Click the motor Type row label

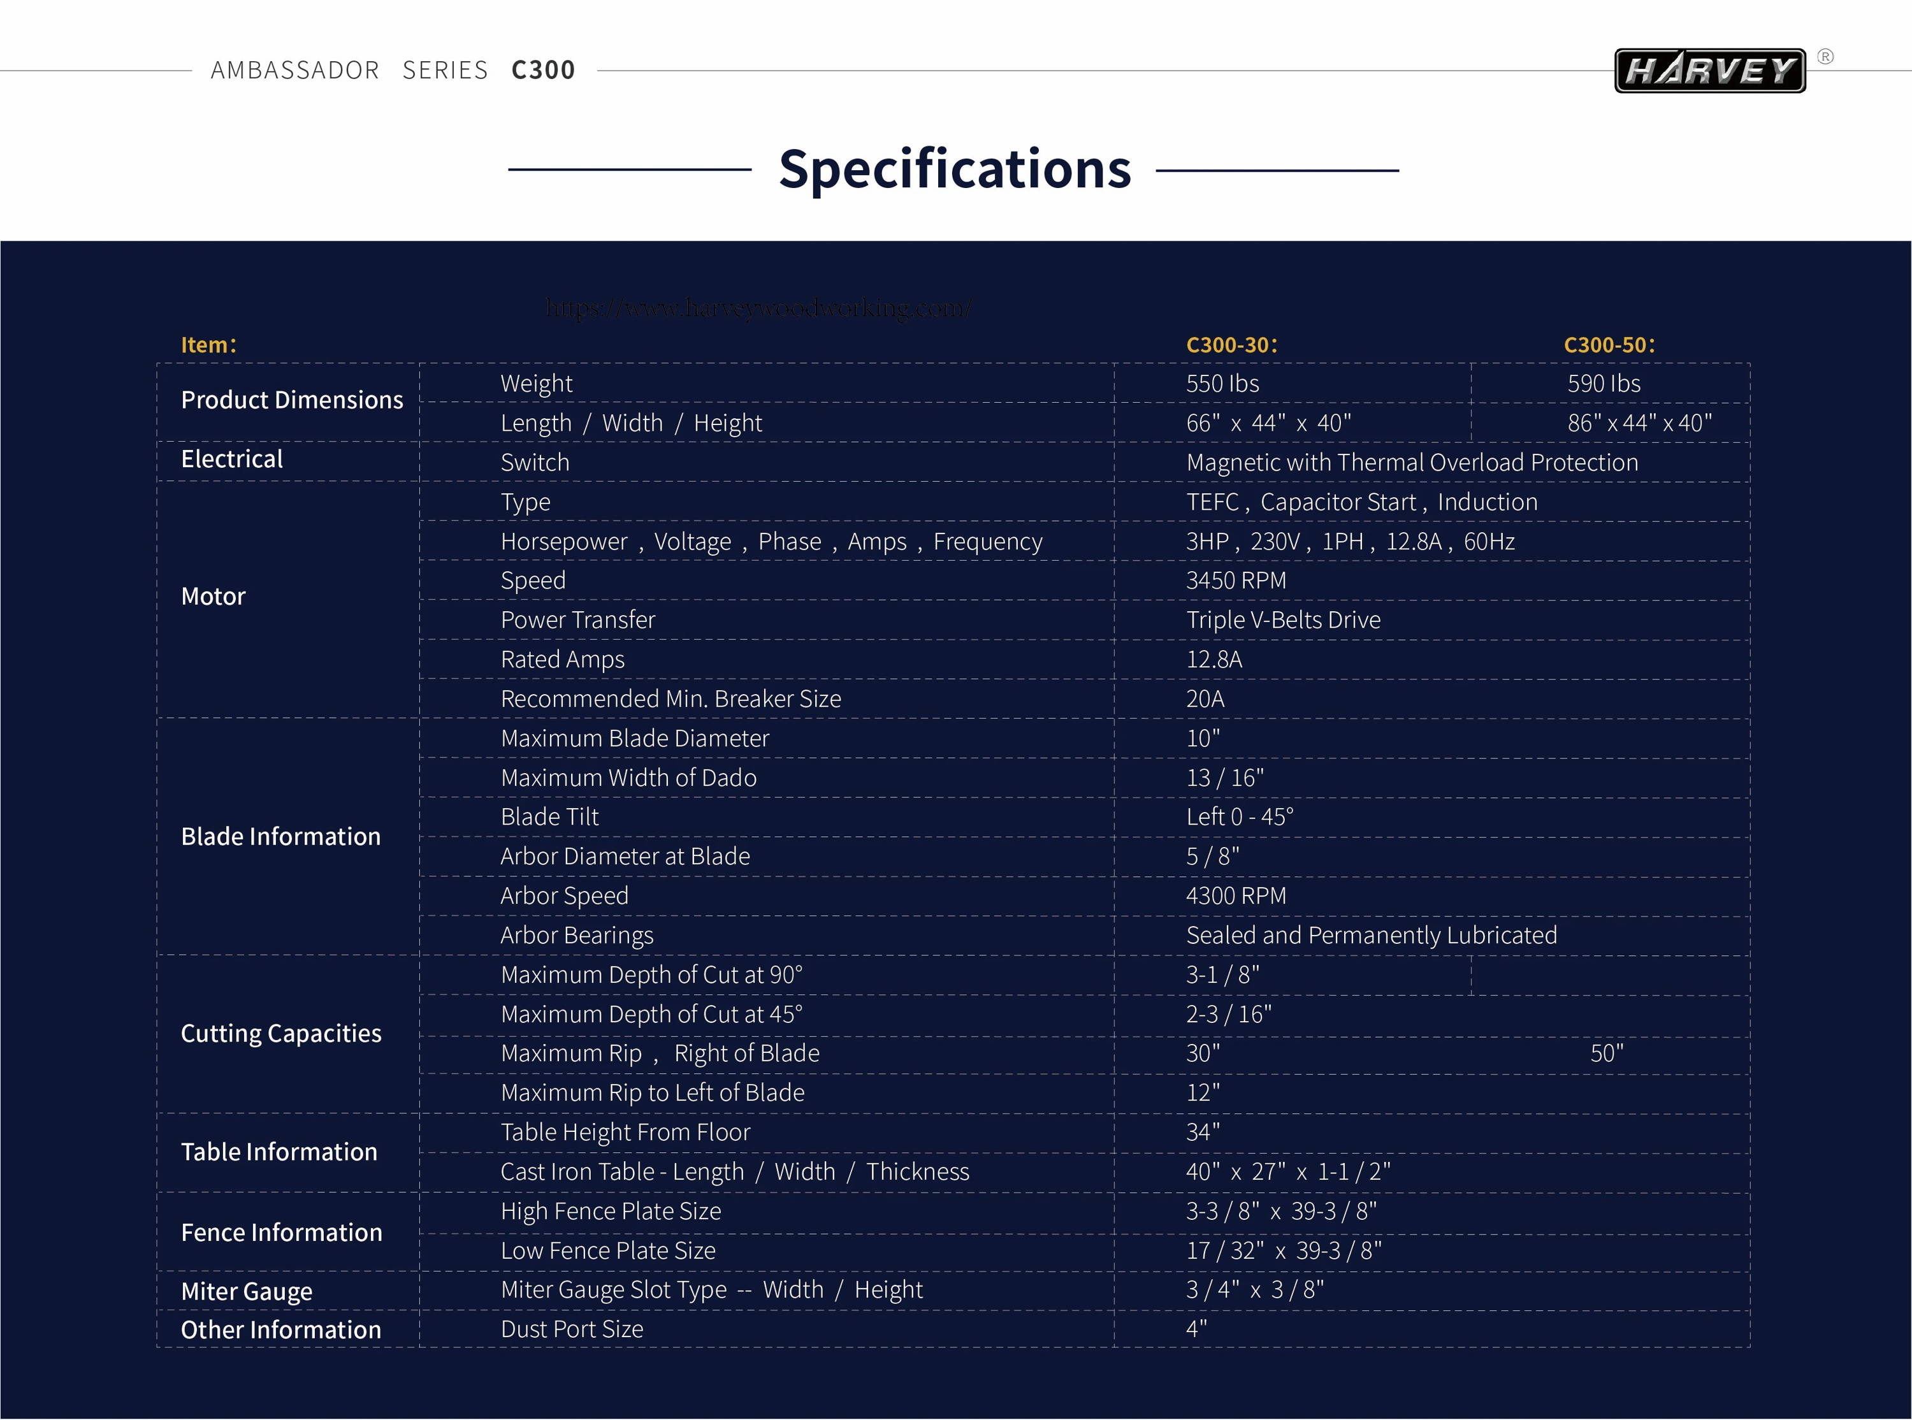pos(525,503)
